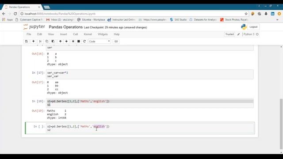Cut selected cells with the scissors icon
This screenshot has height=159, width=283.
40,41
